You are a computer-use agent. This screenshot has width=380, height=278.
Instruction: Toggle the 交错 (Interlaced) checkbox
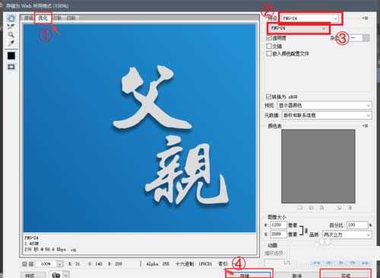point(269,46)
